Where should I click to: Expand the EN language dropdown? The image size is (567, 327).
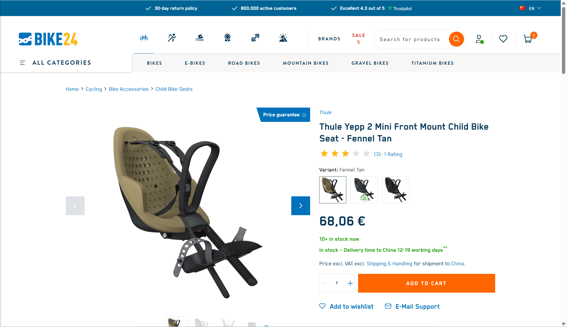coord(530,8)
